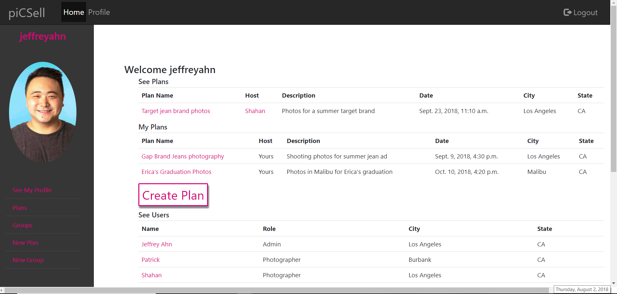617x294 pixels.
Task: Click the 'Photos for a summer target brand' description
Action: point(328,111)
